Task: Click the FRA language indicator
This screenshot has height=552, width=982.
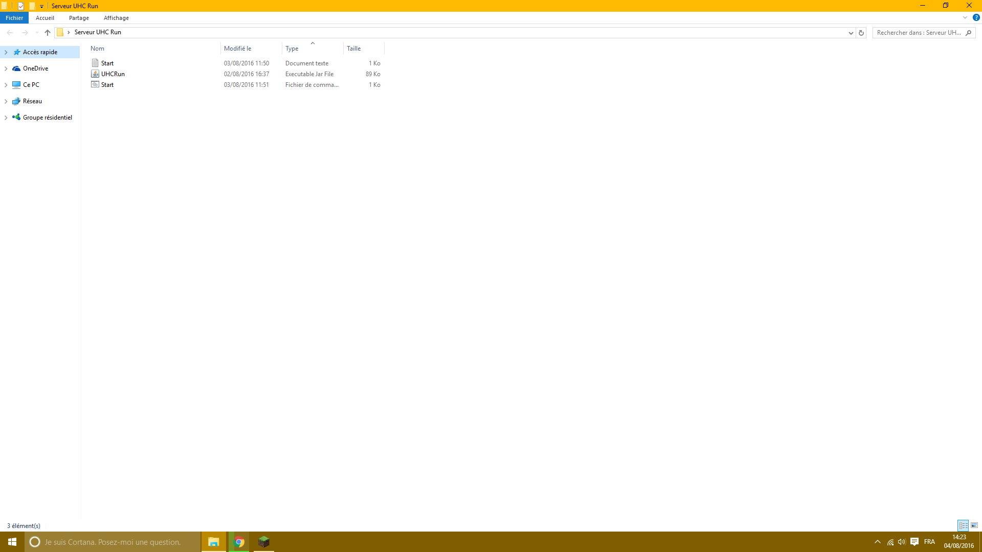Action: (929, 542)
